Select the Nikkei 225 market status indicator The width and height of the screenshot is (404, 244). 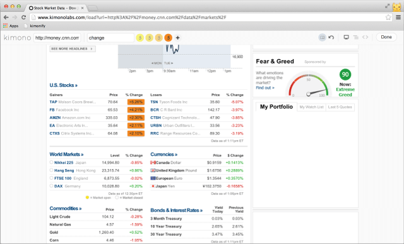[x=51, y=162]
